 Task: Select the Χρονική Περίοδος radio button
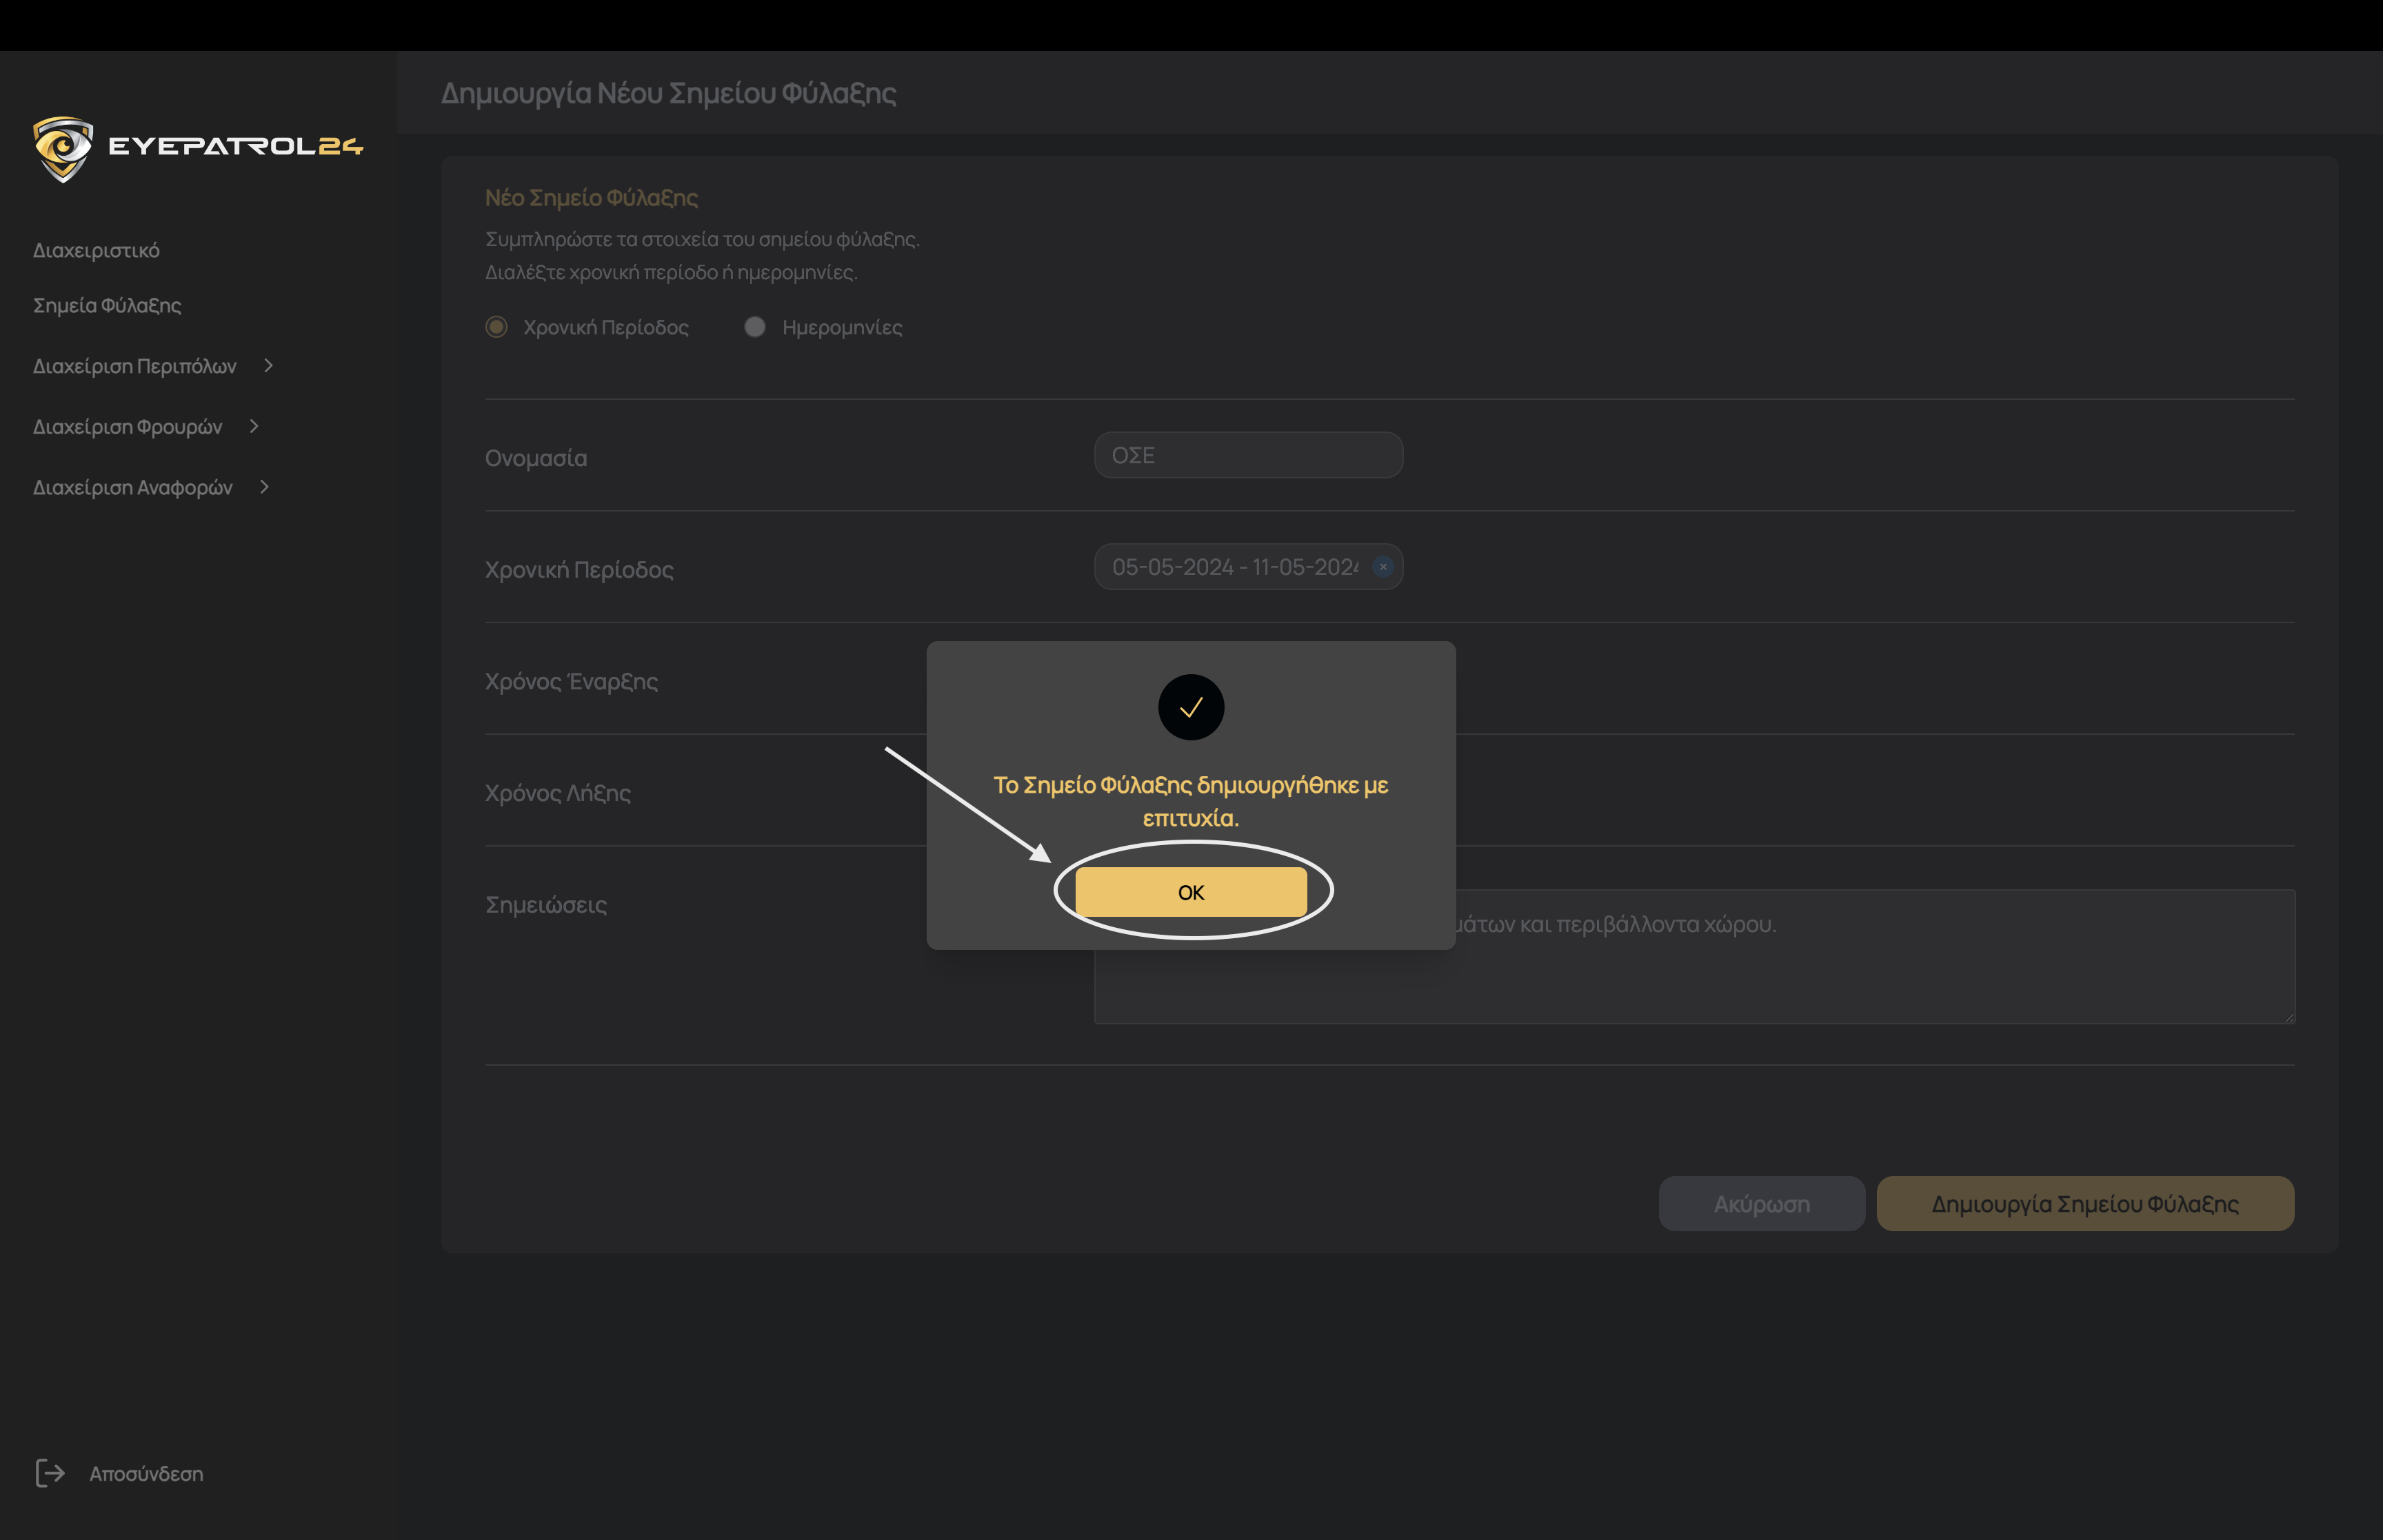496,327
